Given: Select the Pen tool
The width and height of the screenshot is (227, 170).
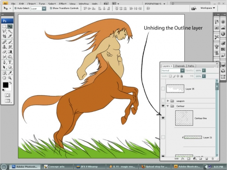Looking at the screenshot, I should point(4,62).
